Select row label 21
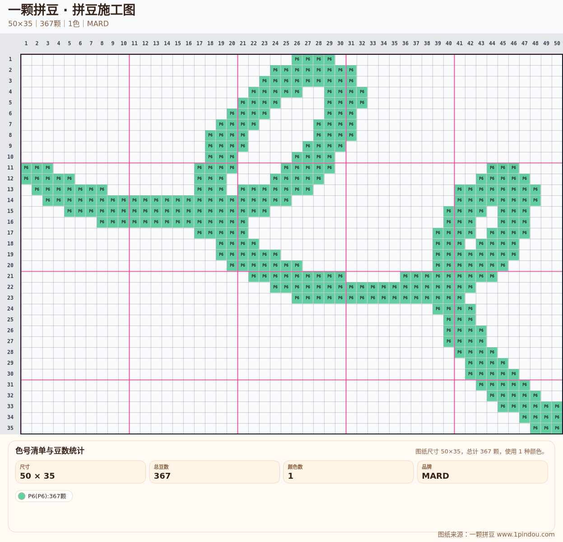563x542 pixels. [x=10, y=276]
